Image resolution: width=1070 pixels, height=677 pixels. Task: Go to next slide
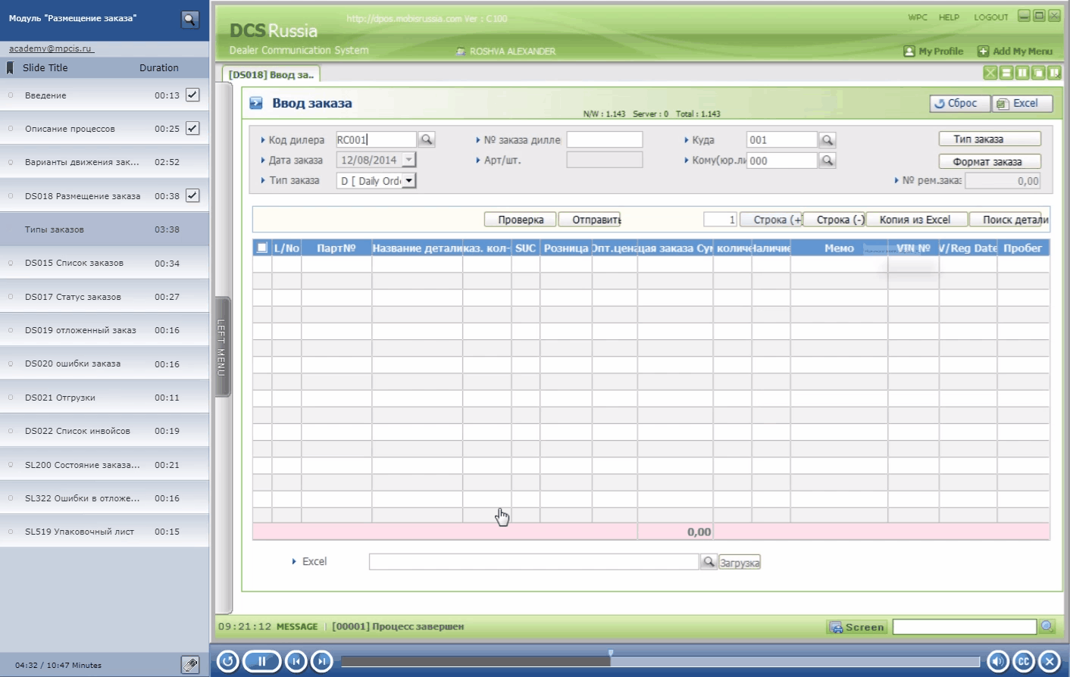coord(322,661)
